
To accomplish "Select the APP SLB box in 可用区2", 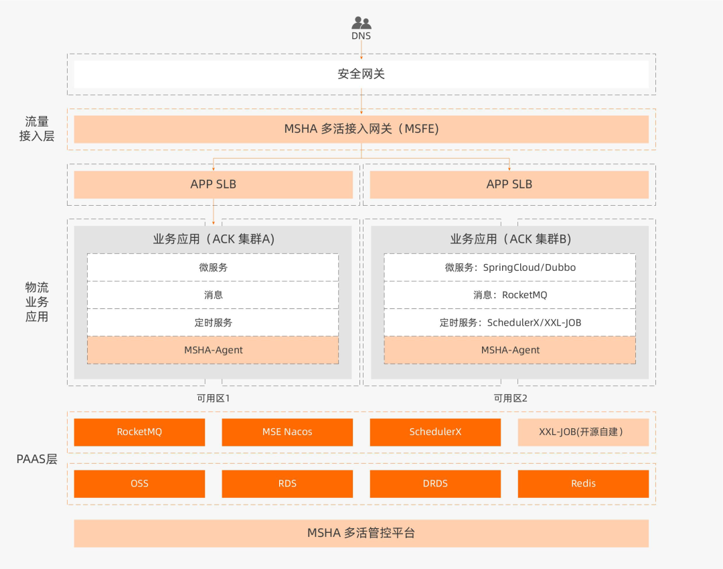I will (509, 184).
